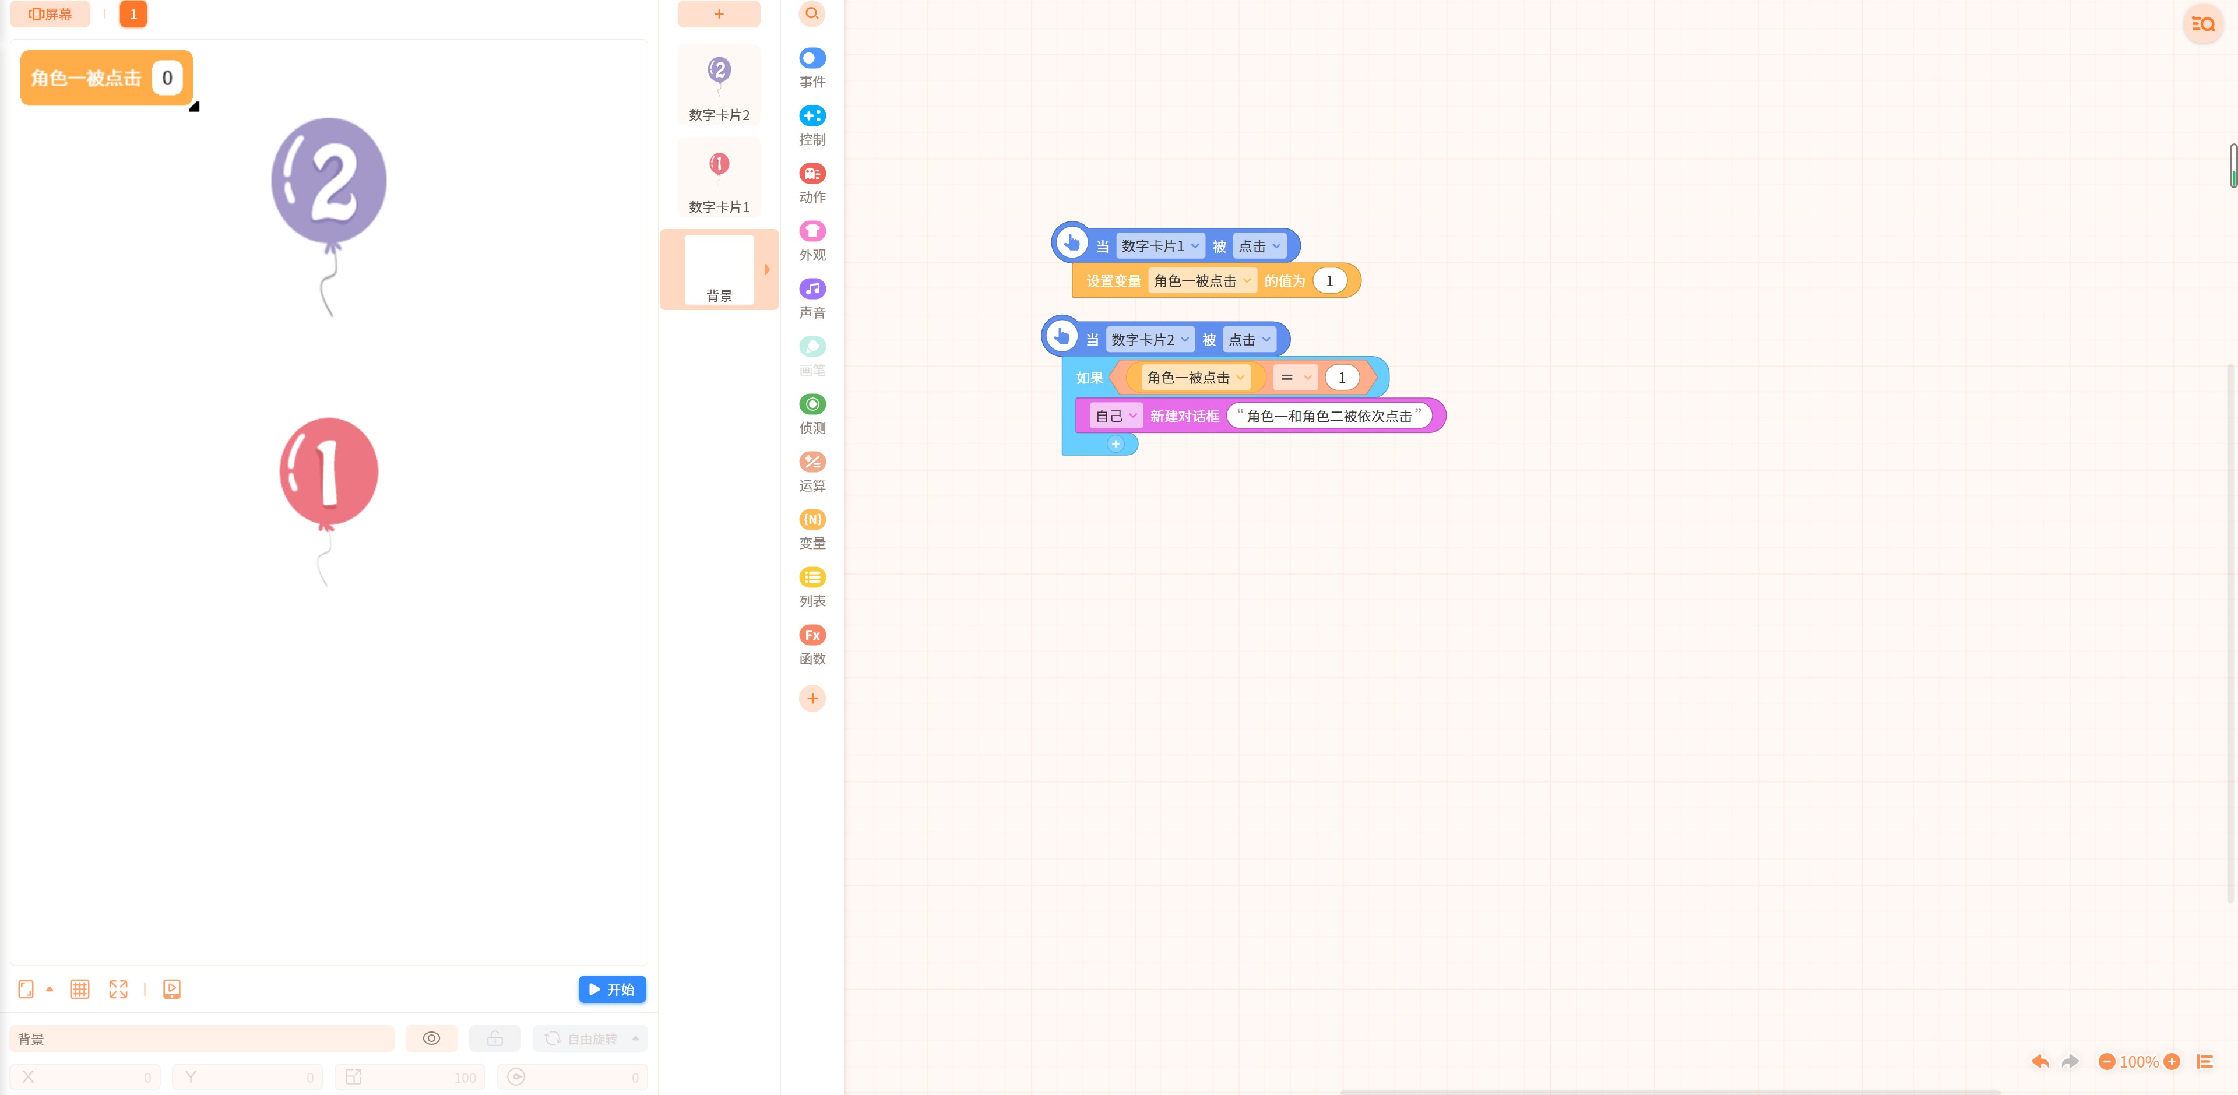Click the X coordinate field
The height and width of the screenshot is (1095, 2238).
85,1077
